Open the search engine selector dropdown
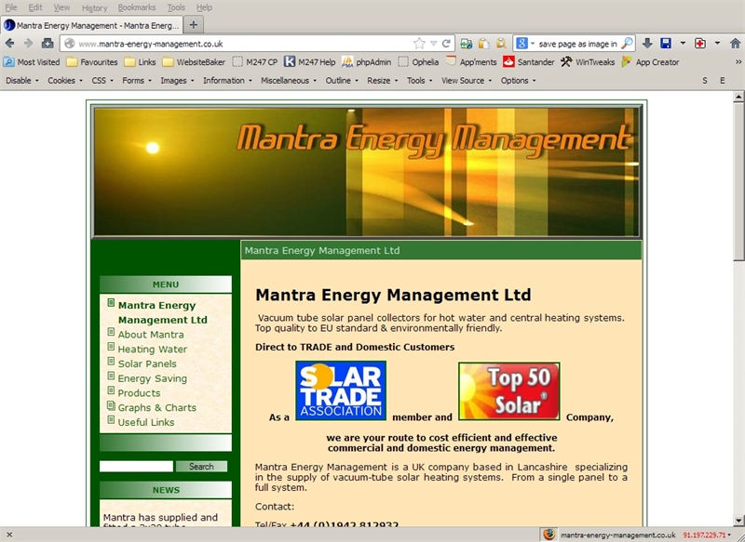Screen dimensions: 745x542 pyautogui.click(x=525, y=44)
